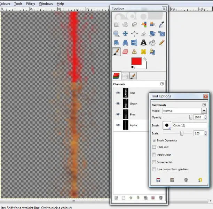This screenshot has width=213, height=209.
Task: Select the Colour Picker eyedropper tool
Action: click(161, 24)
